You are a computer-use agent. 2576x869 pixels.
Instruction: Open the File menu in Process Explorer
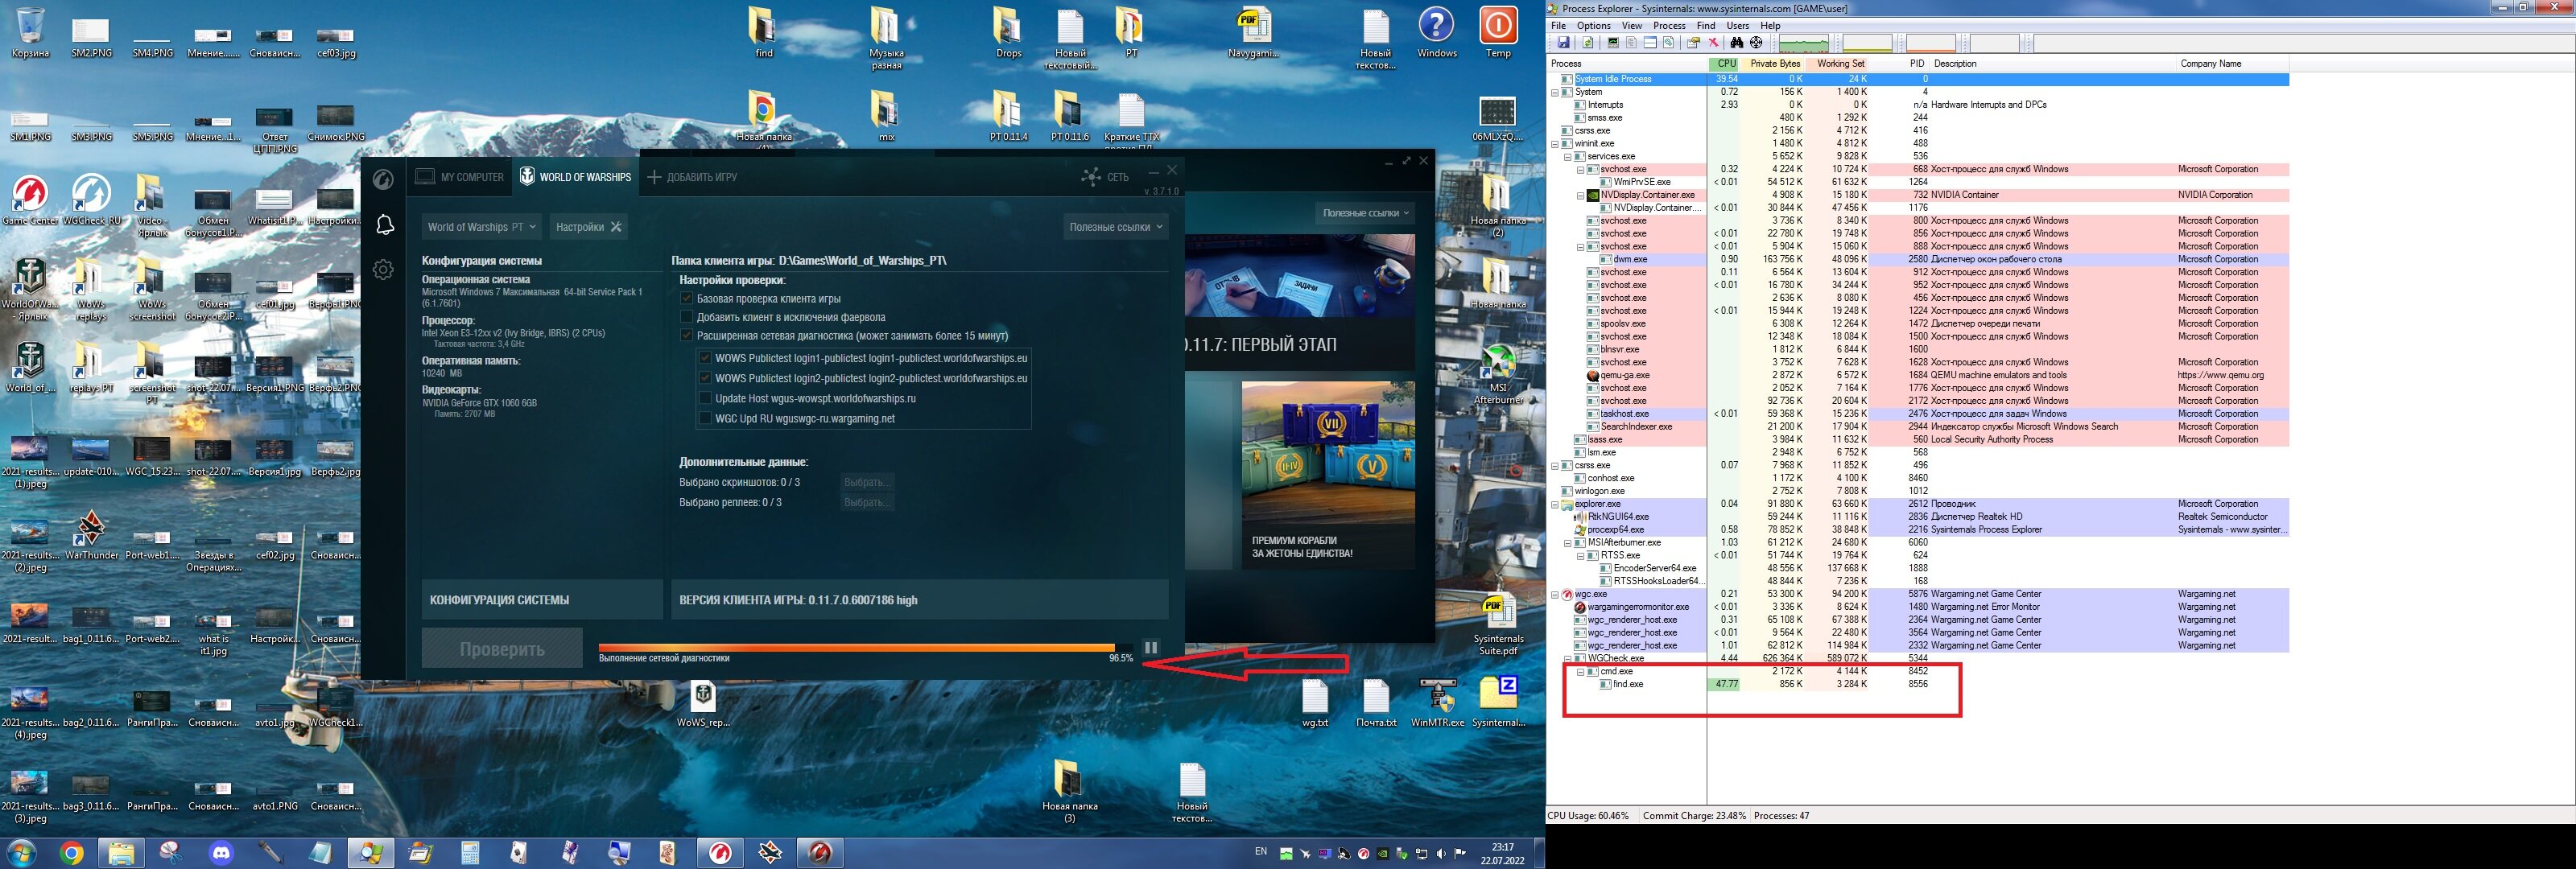pos(1558,26)
